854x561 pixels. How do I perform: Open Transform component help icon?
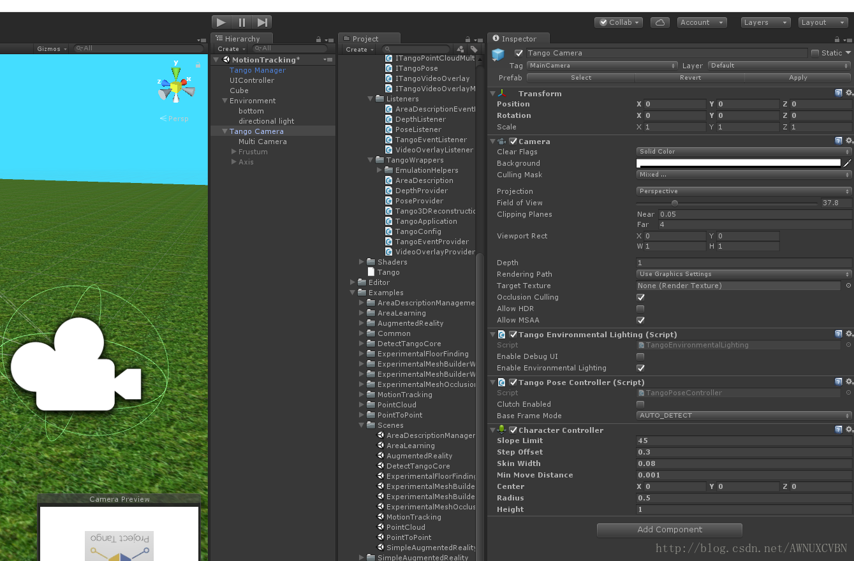pyautogui.click(x=839, y=93)
